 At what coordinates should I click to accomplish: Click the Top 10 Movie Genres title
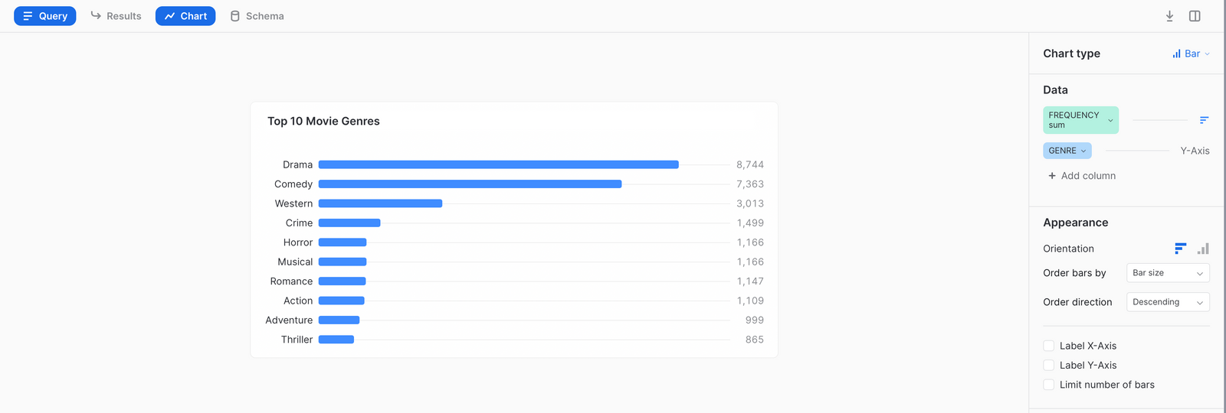(x=323, y=121)
